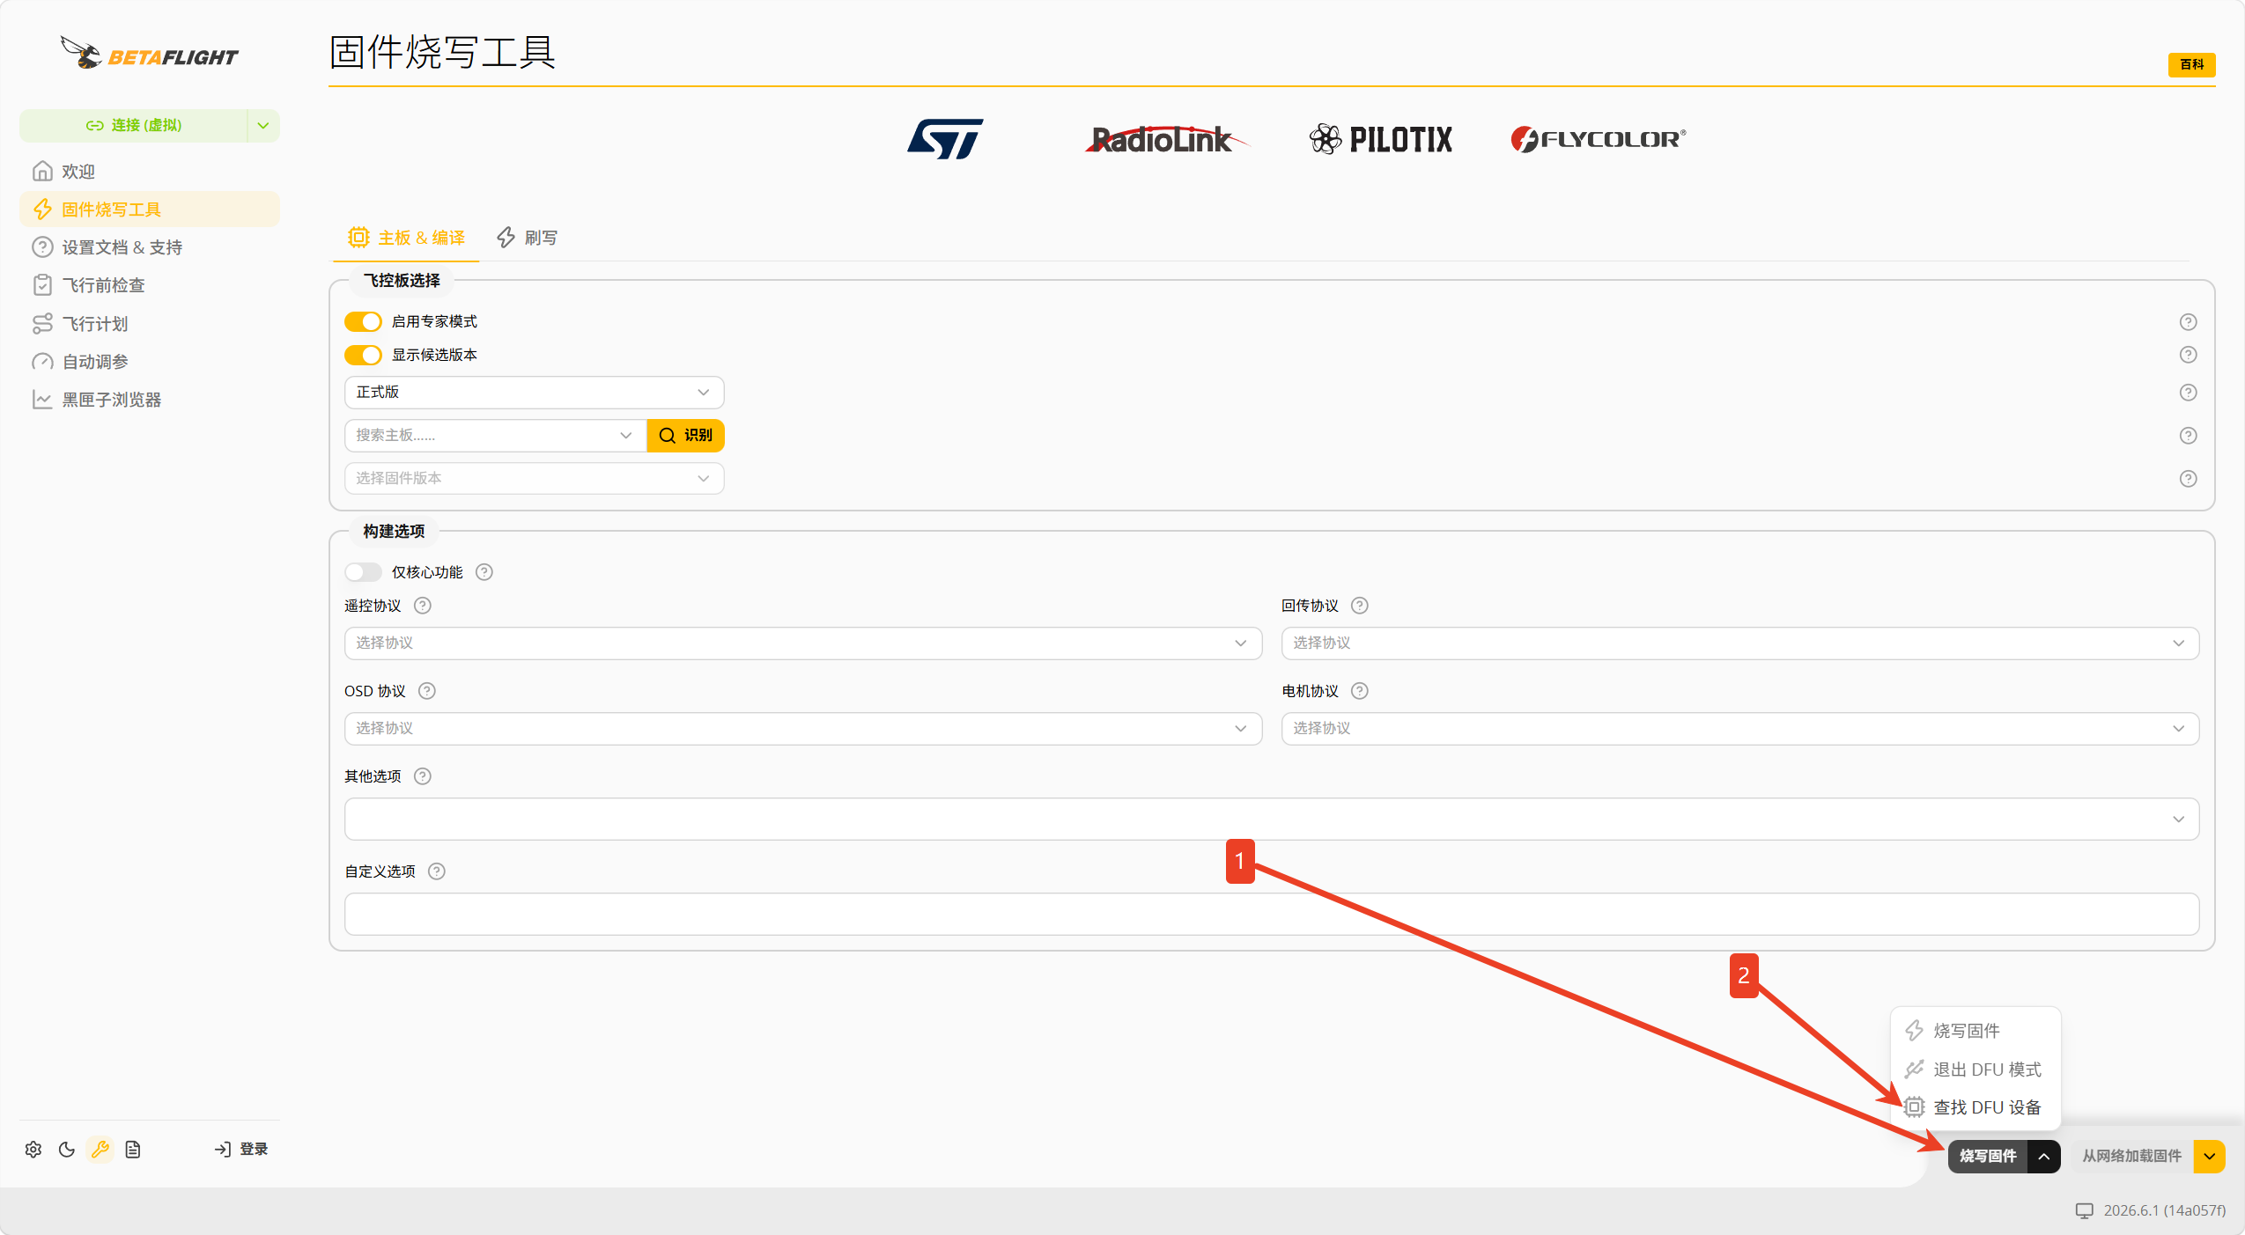Image resolution: width=2245 pixels, height=1235 pixels.
Task: Click the PILOTIX sponsor logo
Action: point(1380,139)
